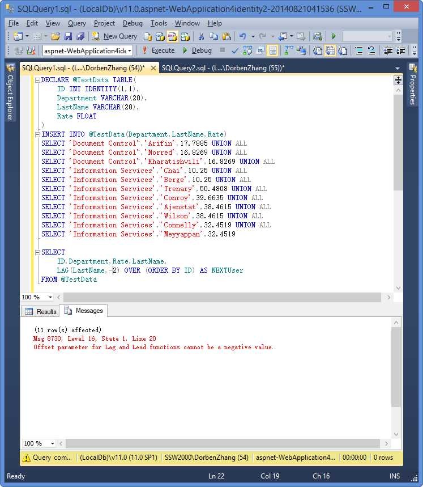Click the Navigate Backward icon
423x487 pixels.
tap(283, 36)
